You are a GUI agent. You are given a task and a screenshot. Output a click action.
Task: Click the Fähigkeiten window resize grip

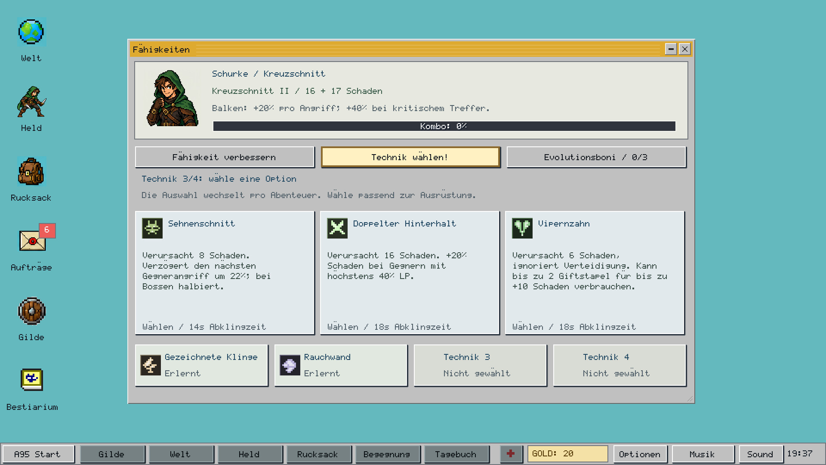click(690, 399)
